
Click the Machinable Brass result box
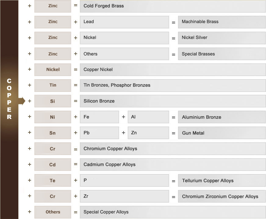pyautogui.click(x=222, y=22)
